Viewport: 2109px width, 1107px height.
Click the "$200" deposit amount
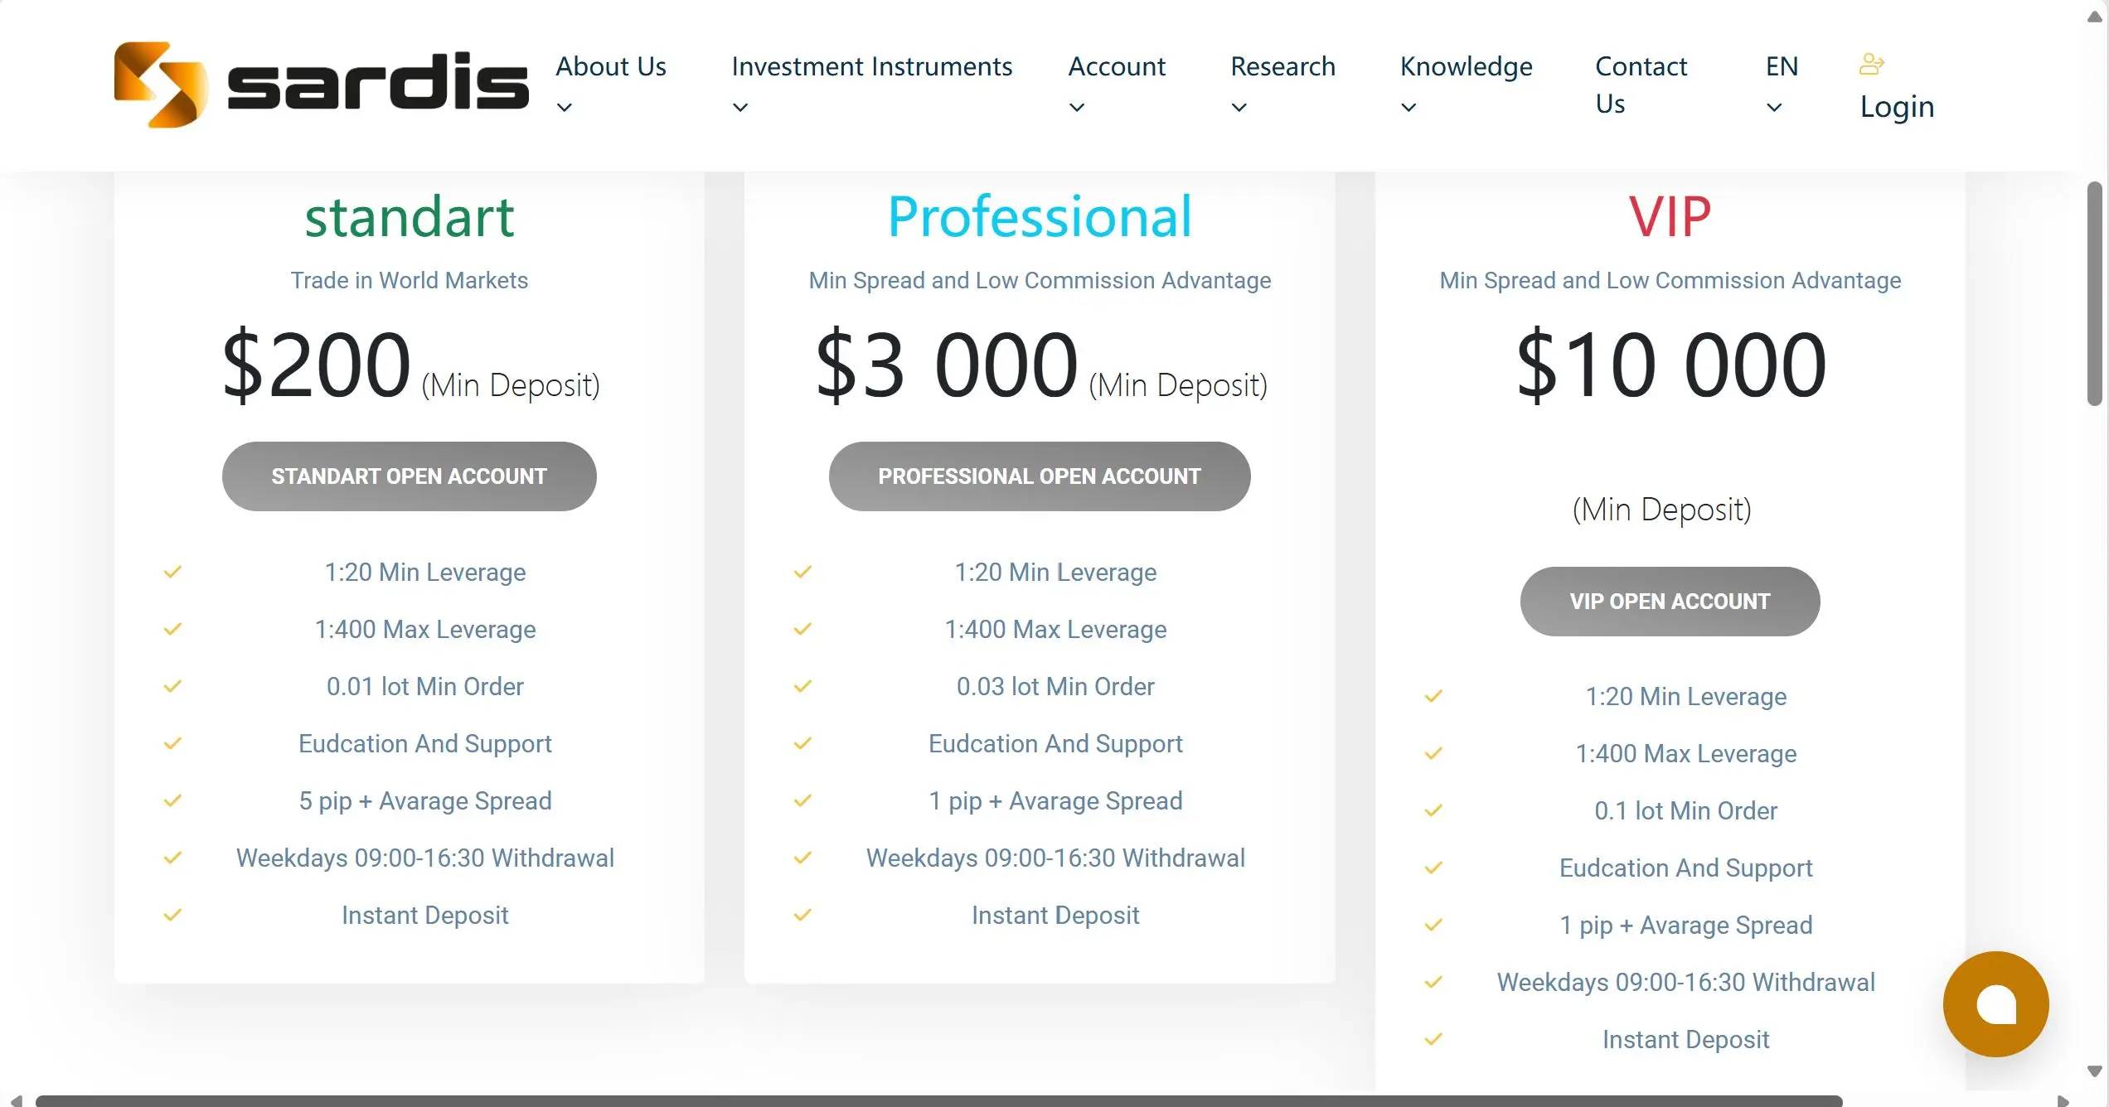point(317,365)
